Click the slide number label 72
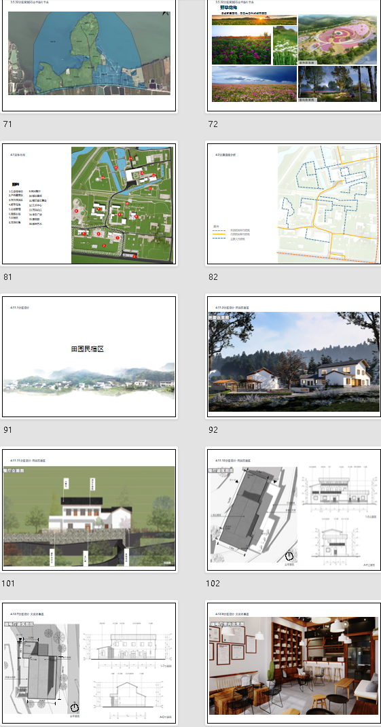This screenshot has width=381, height=727. pyautogui.click(x=213, y=124)
